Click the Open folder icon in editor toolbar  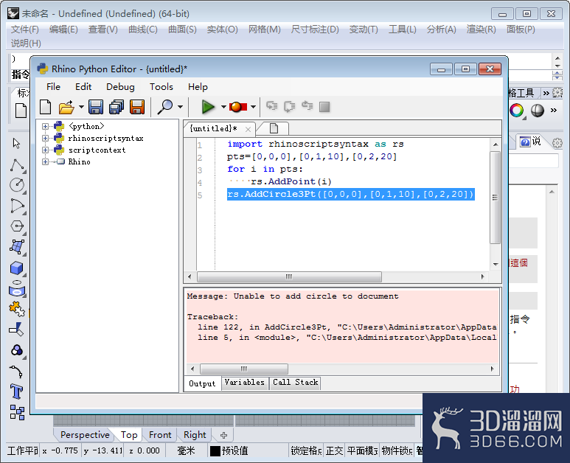click(x=66, y=107)
